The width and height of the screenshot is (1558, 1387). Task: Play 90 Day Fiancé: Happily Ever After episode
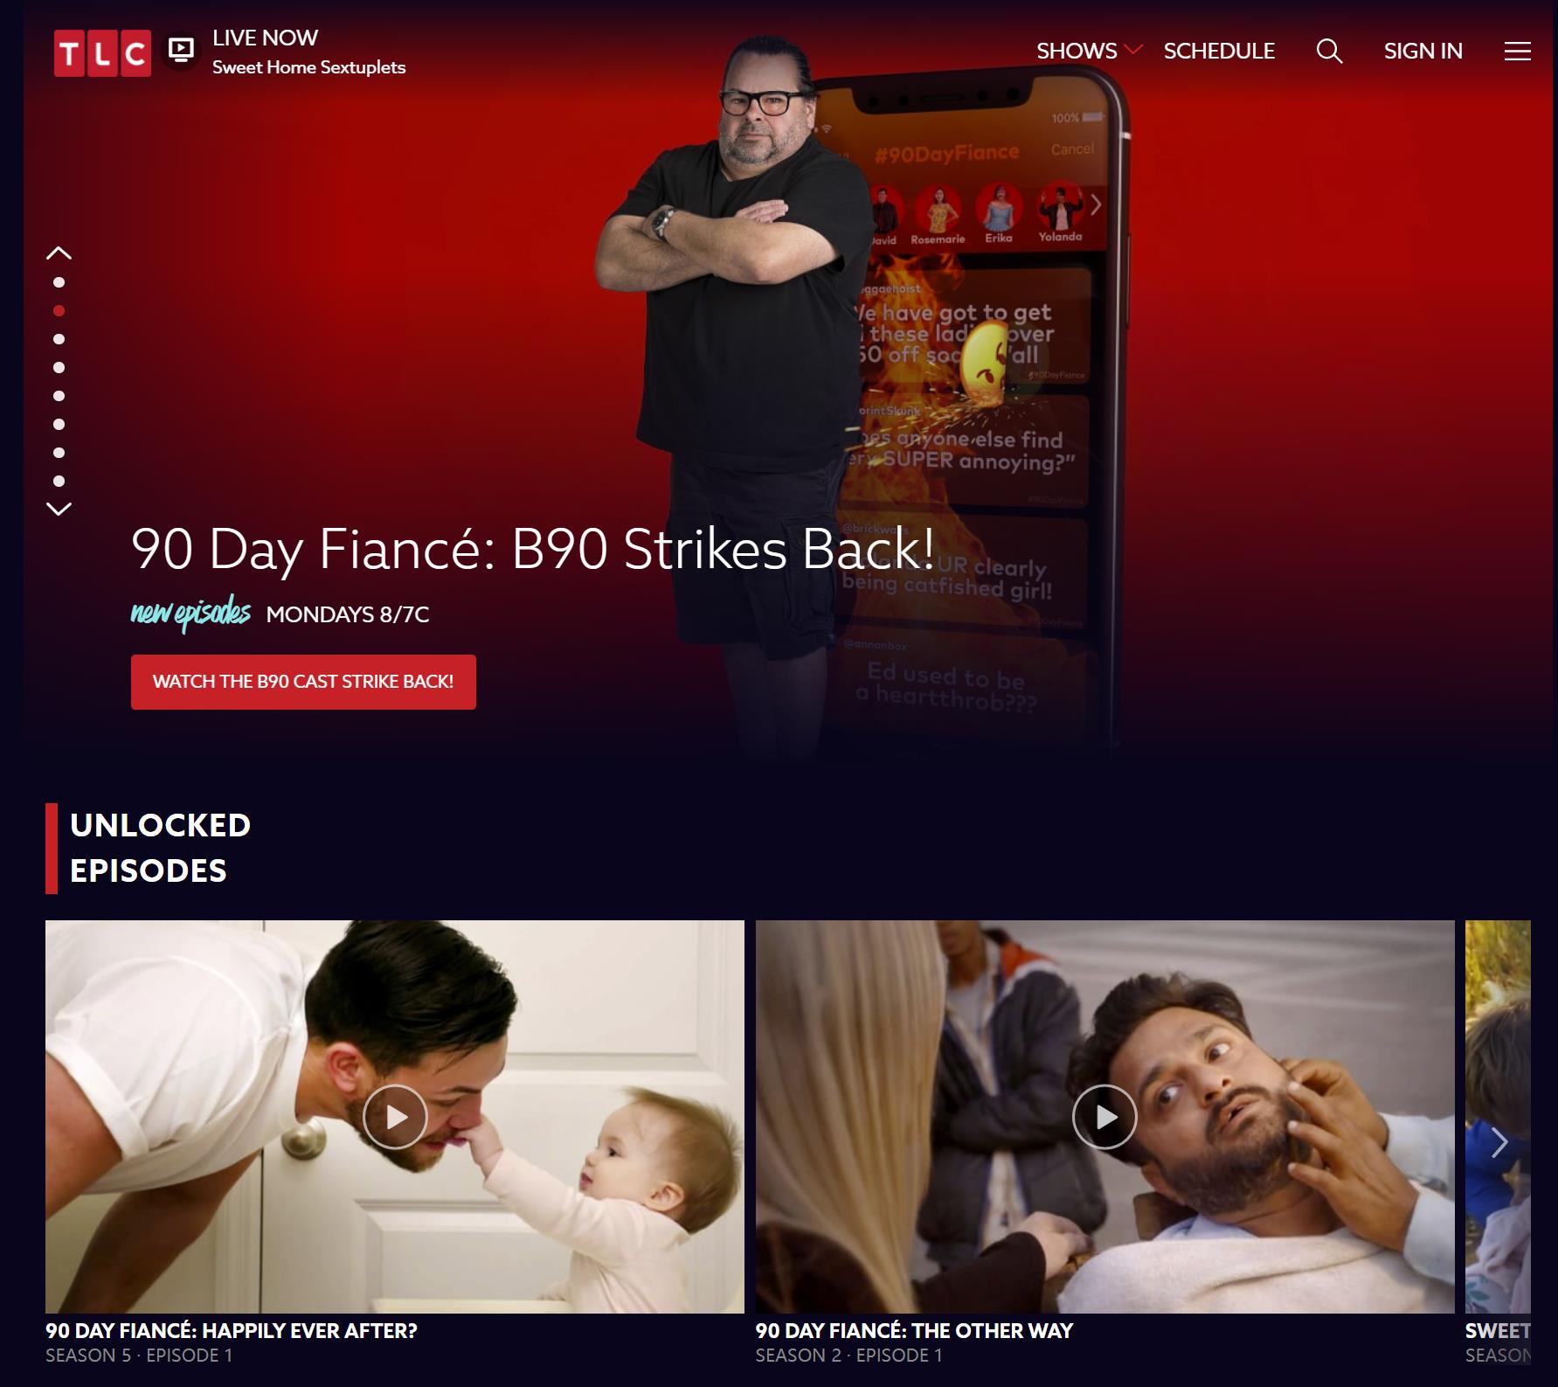point(395,1116)
